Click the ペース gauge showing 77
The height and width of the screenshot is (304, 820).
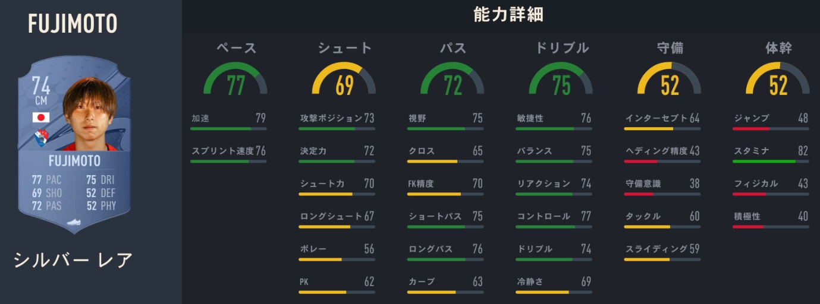(x=235, y=80)
